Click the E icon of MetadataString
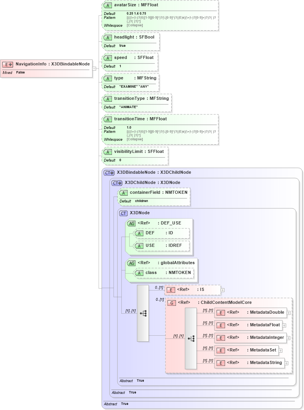The image size is (304, 410). click(221, 363)
